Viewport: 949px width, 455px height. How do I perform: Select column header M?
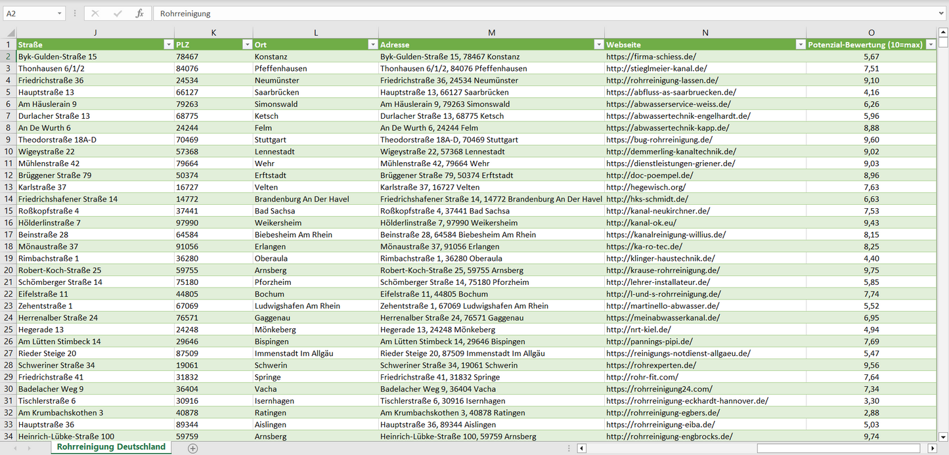point(491,33)
